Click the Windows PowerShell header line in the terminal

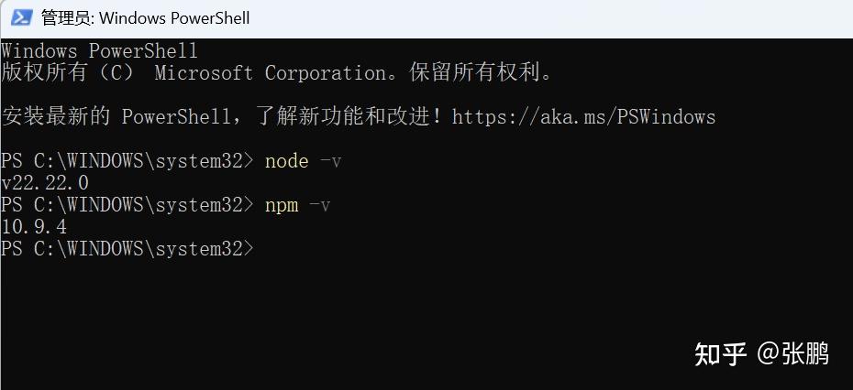(x=99, y=51)
